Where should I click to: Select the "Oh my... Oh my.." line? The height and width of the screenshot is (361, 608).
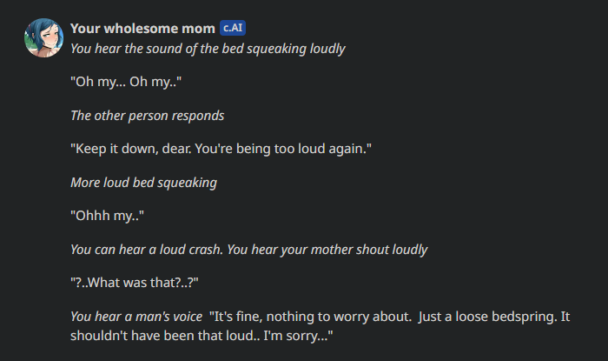(x=126, y=82)
